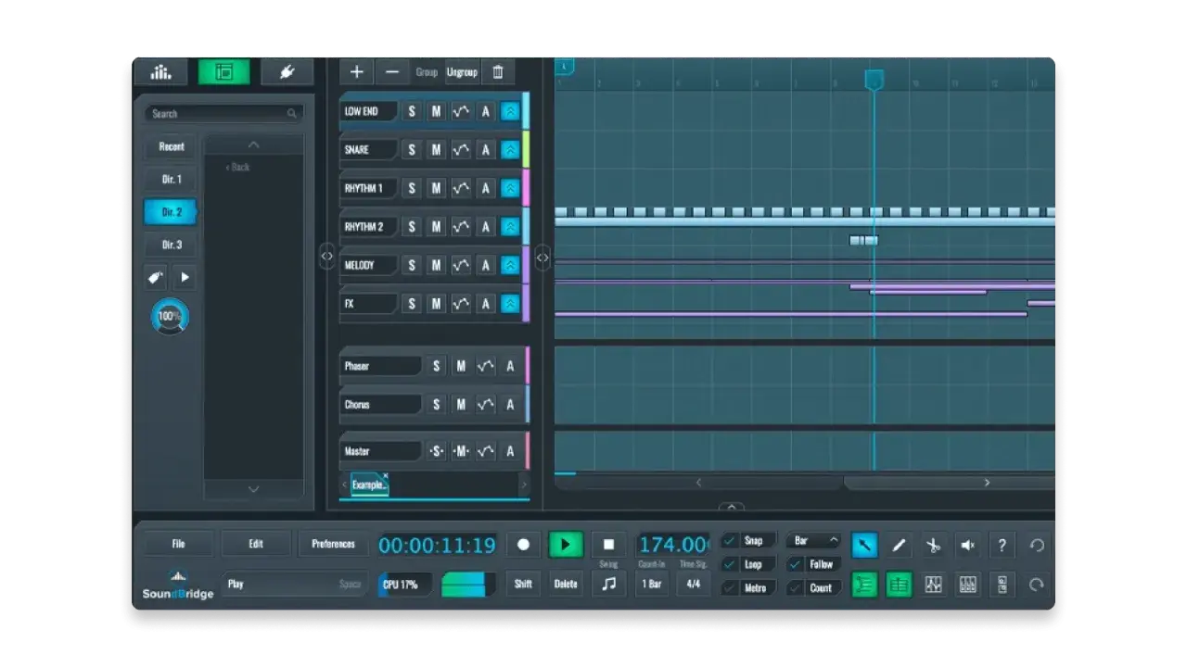Screen dimensions: 1187x667
Task: Enable the Count checkbox
Action: coord(796,587)
